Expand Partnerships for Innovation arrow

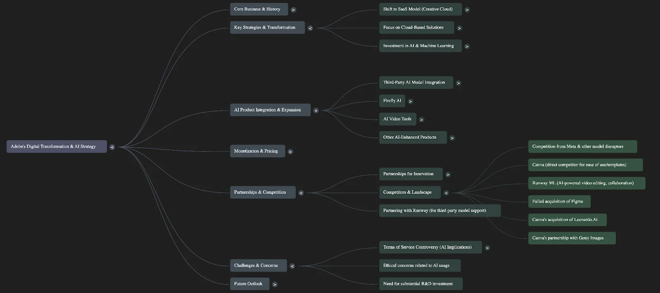pyautogui.click(x=448, y=174)
